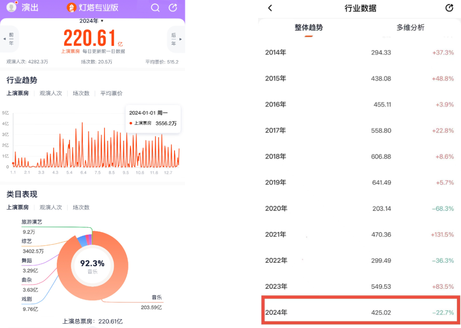Tap the 戏剧 category label
This screenshot has width=461, height=328.
pyautogui.click(x=26, y=299)
